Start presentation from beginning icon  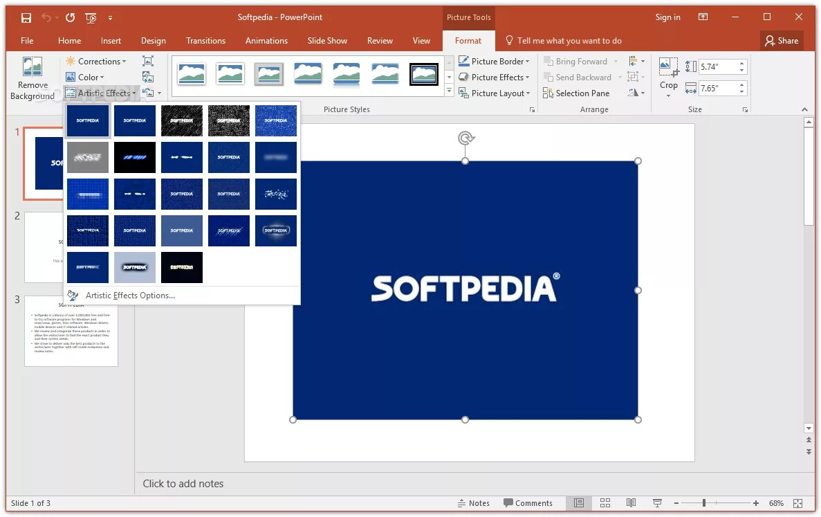[x=91, y=18]
